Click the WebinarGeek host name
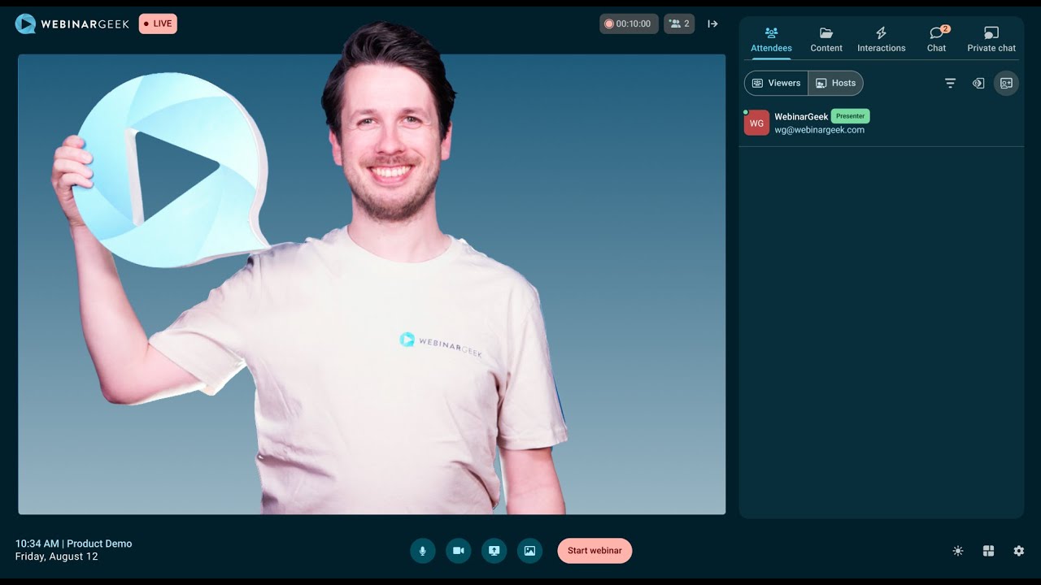This screenshot has width=1041, height=585. 801,117
